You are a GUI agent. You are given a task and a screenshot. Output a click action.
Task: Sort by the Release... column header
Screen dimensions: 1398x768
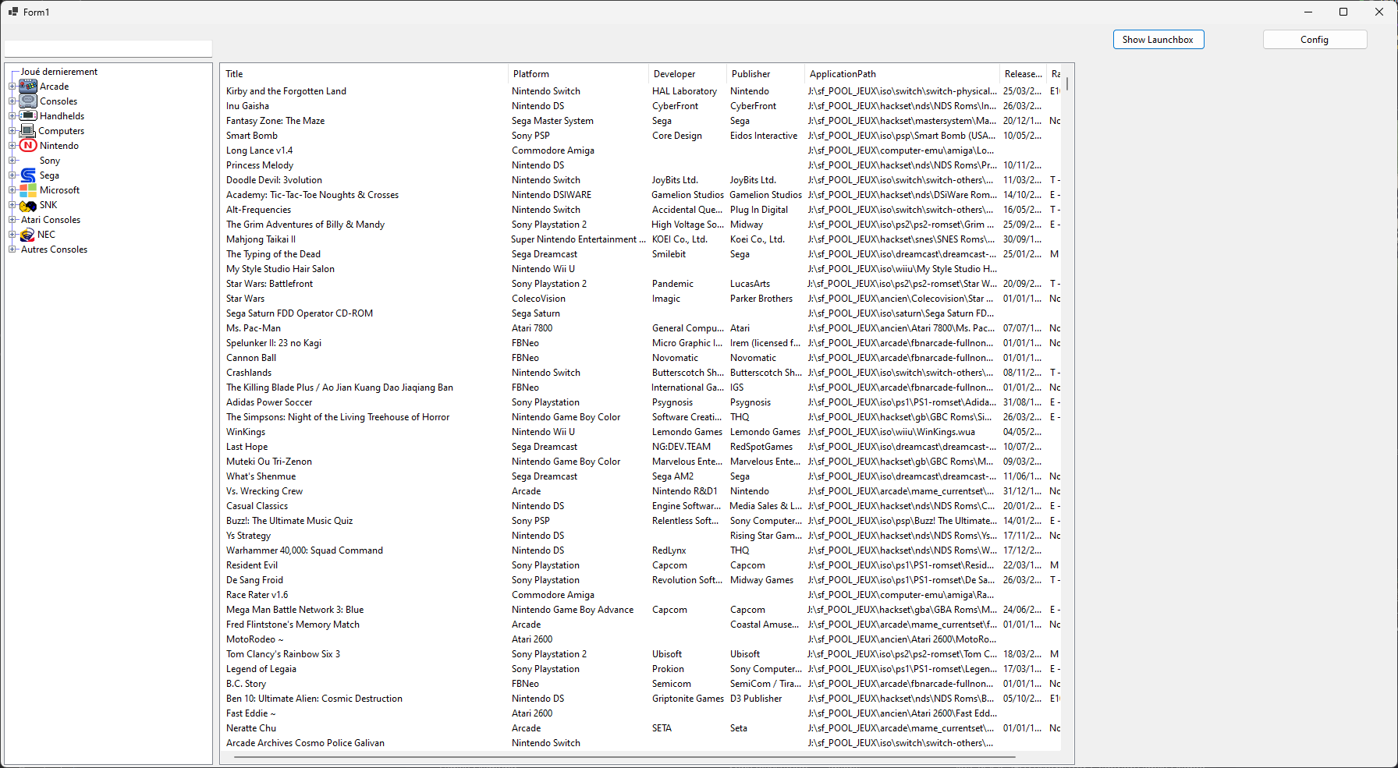1023,74
